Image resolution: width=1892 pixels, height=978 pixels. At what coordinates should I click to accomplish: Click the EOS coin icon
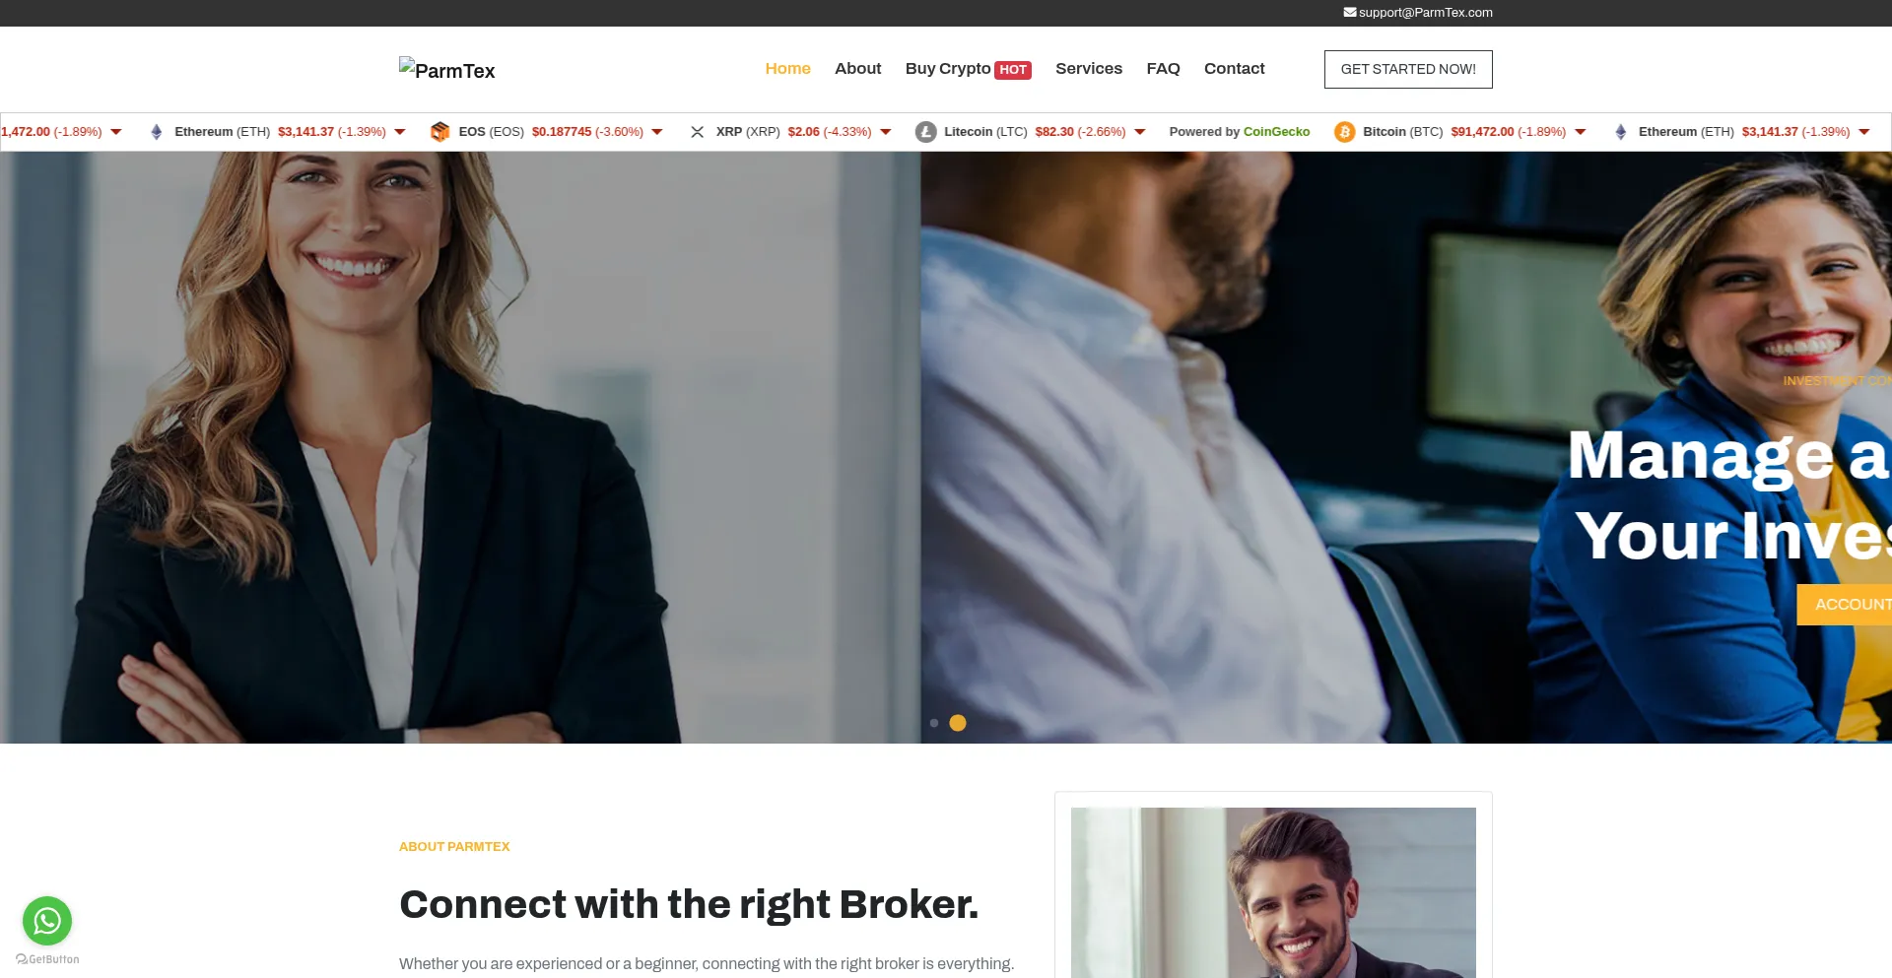pyautogui.click(x=439, y=132)
